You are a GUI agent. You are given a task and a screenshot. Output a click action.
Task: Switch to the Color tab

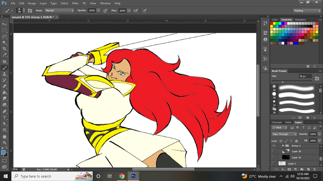[x=275, y=20]
